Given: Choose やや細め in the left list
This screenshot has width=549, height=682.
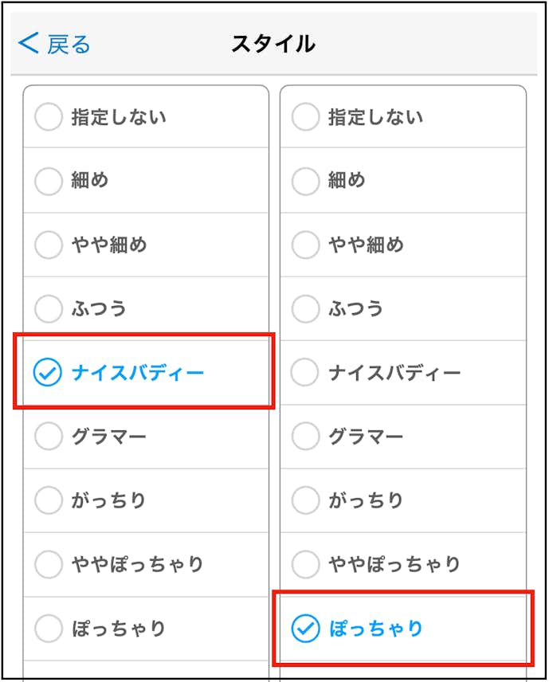Looking at the screenshot, I should [49, 245].
